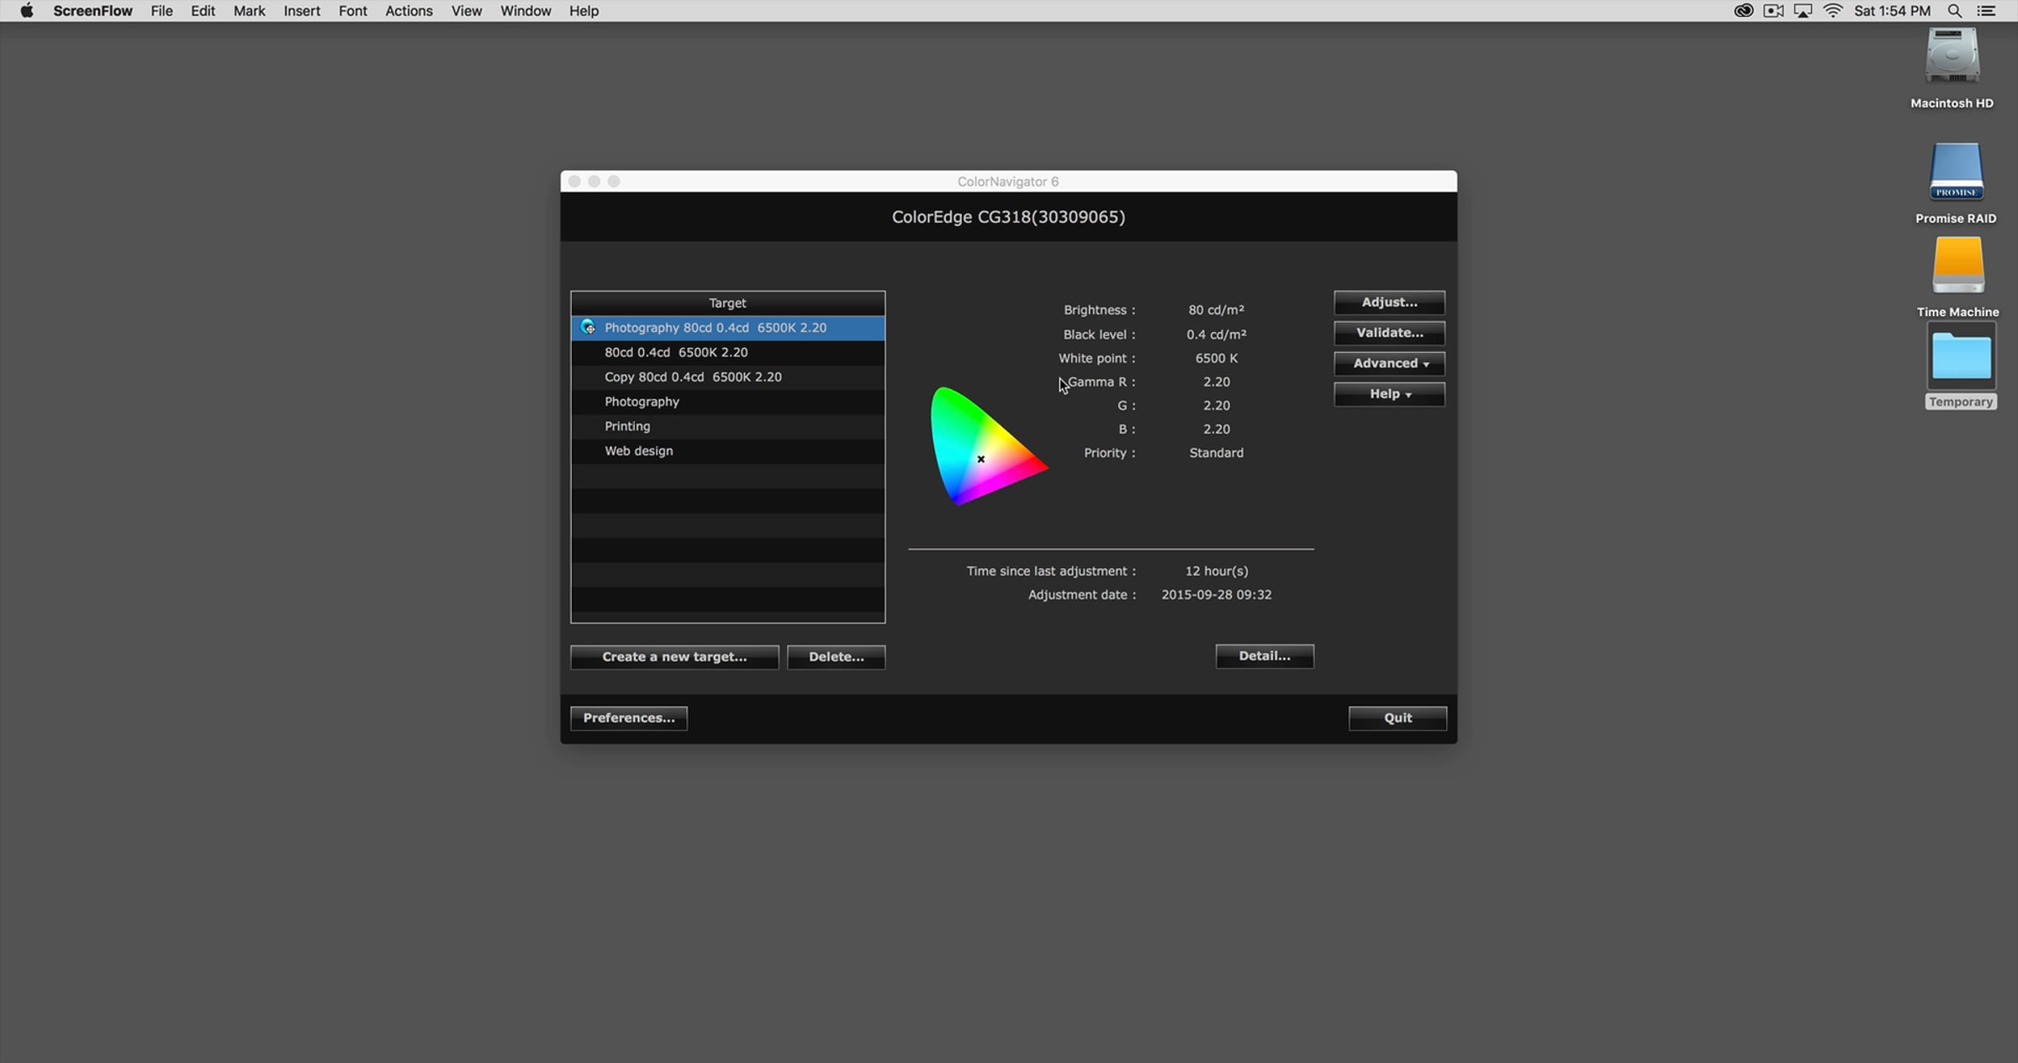Open Notification Center list icon
The image size is (2018, 1063).
[1986, 11]
